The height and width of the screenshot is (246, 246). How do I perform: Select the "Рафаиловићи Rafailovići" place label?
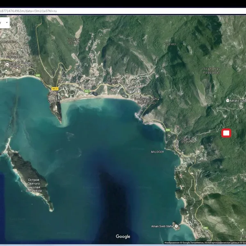coord(147,101)
